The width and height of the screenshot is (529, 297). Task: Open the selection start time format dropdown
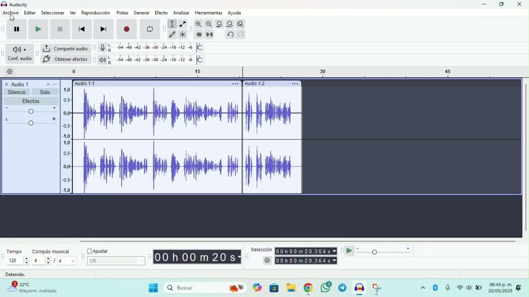[334, 251]
